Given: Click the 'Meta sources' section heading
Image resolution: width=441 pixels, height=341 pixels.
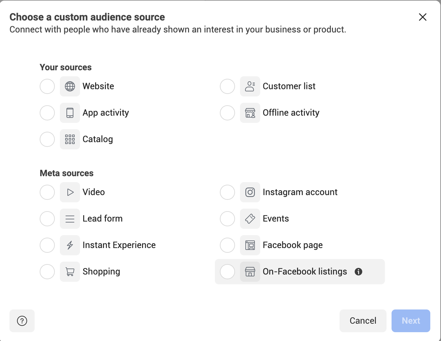Looking at the screenshot, I should [x=66, y=173].
